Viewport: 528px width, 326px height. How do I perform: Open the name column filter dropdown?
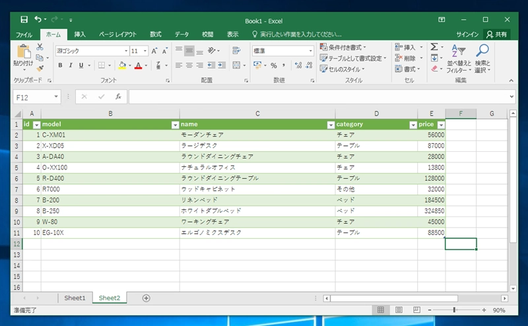click(331, 125)
